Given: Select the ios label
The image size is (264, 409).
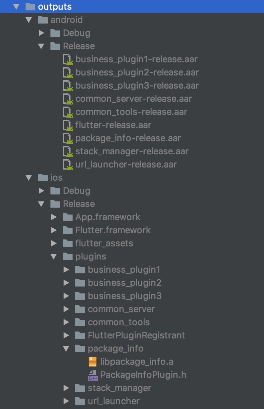Looking at the screenshot, I should coord(57,178).
